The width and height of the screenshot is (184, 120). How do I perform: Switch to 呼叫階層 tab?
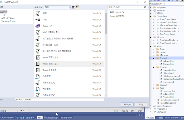pyautogui.click(x=20, y=118)
